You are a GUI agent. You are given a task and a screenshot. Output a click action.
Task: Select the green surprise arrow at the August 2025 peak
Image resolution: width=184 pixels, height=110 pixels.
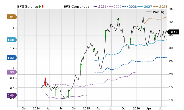point(118,22)
